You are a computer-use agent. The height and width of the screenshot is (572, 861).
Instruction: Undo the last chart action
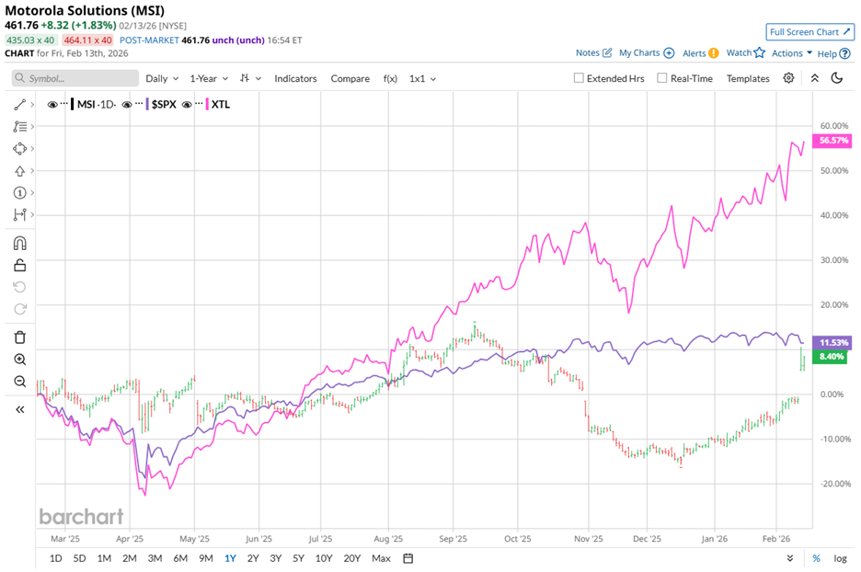[19, 286]
